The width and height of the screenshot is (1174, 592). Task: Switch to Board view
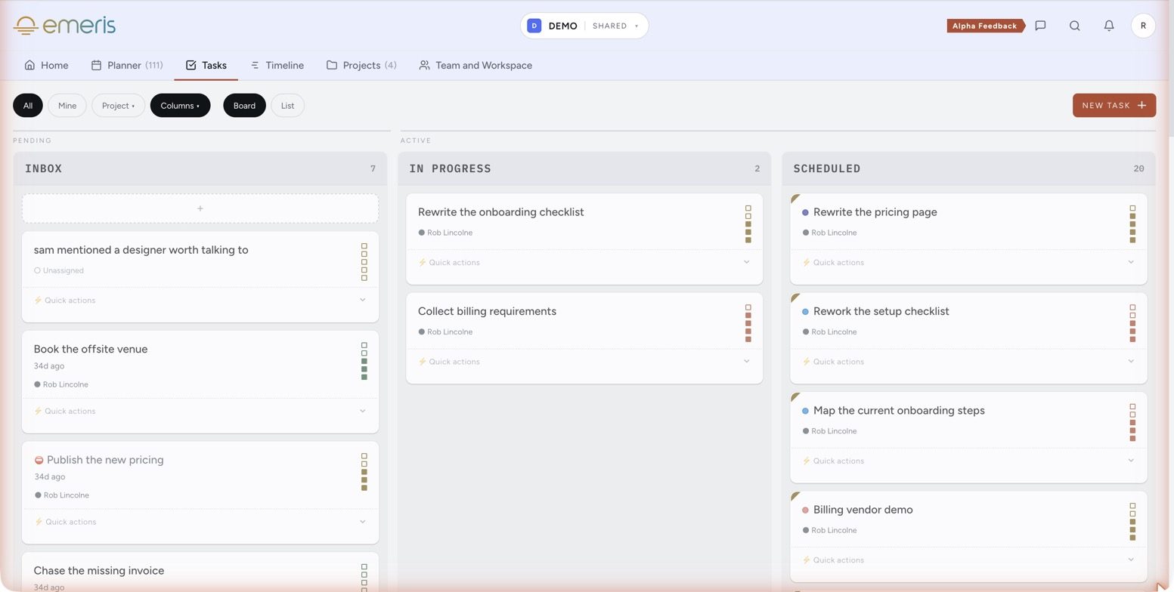[244, 106]
